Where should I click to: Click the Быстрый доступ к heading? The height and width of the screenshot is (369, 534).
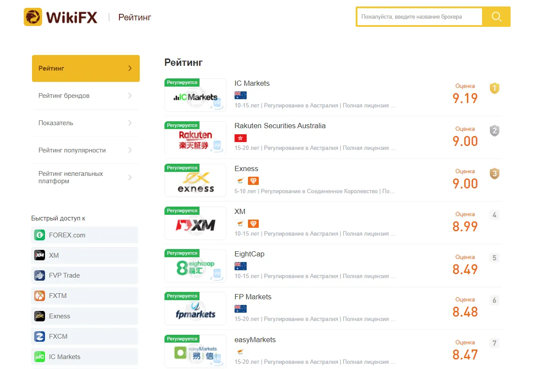(58, 218)
